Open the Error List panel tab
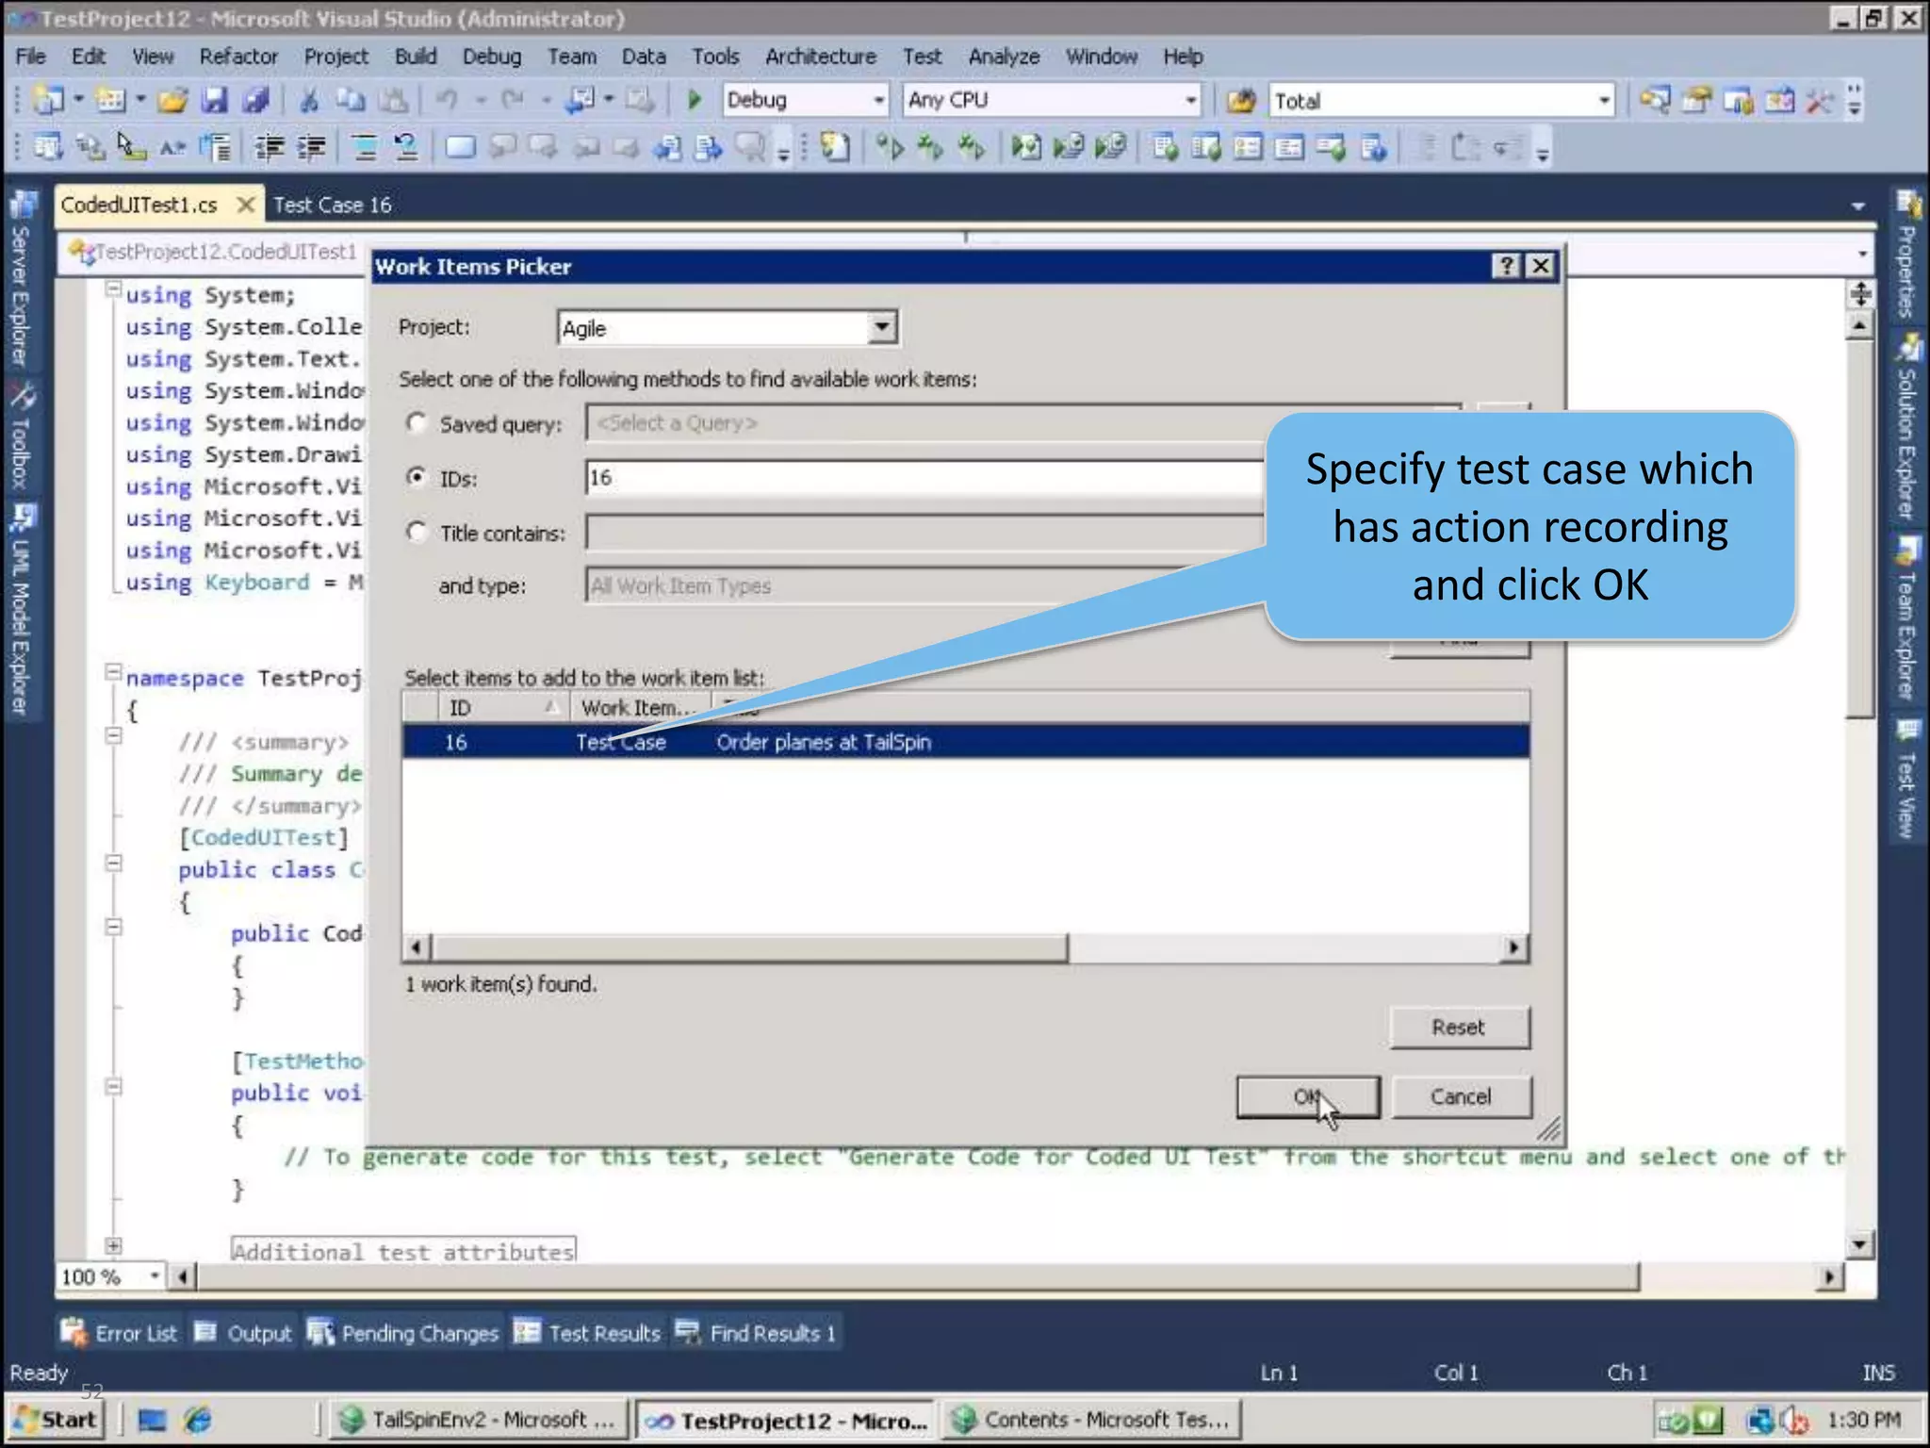The height and width of the screenshot is (1448, 1930). [x=119, y=1333]
